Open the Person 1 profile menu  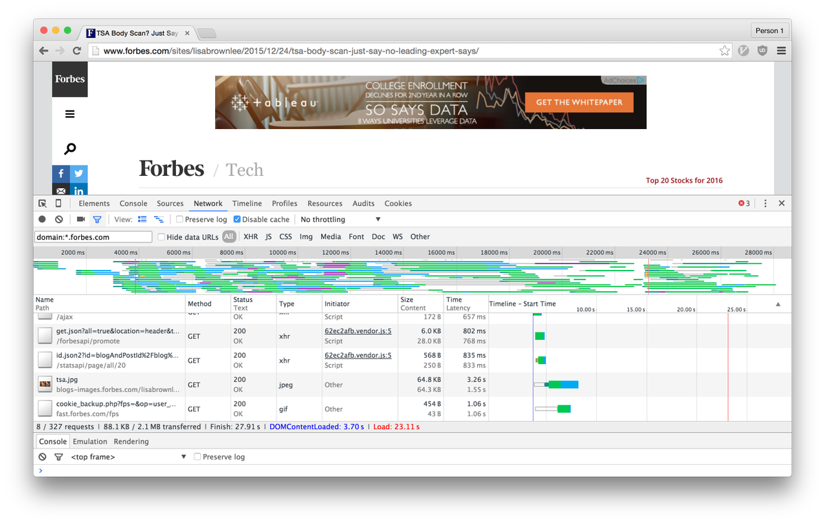pyautogui.click(x=769, y=31)
